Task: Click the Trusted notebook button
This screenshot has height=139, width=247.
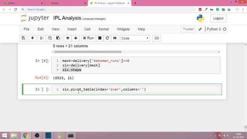Action: coord(188,29)
